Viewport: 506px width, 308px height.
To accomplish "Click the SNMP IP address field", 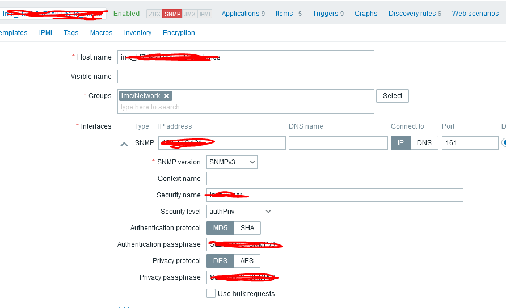I will click(x=222, y=143).
